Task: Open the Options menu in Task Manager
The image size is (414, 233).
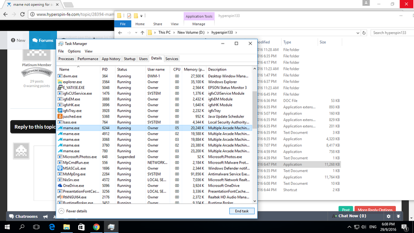Action: pyautogui.click(x=74, y=51)
